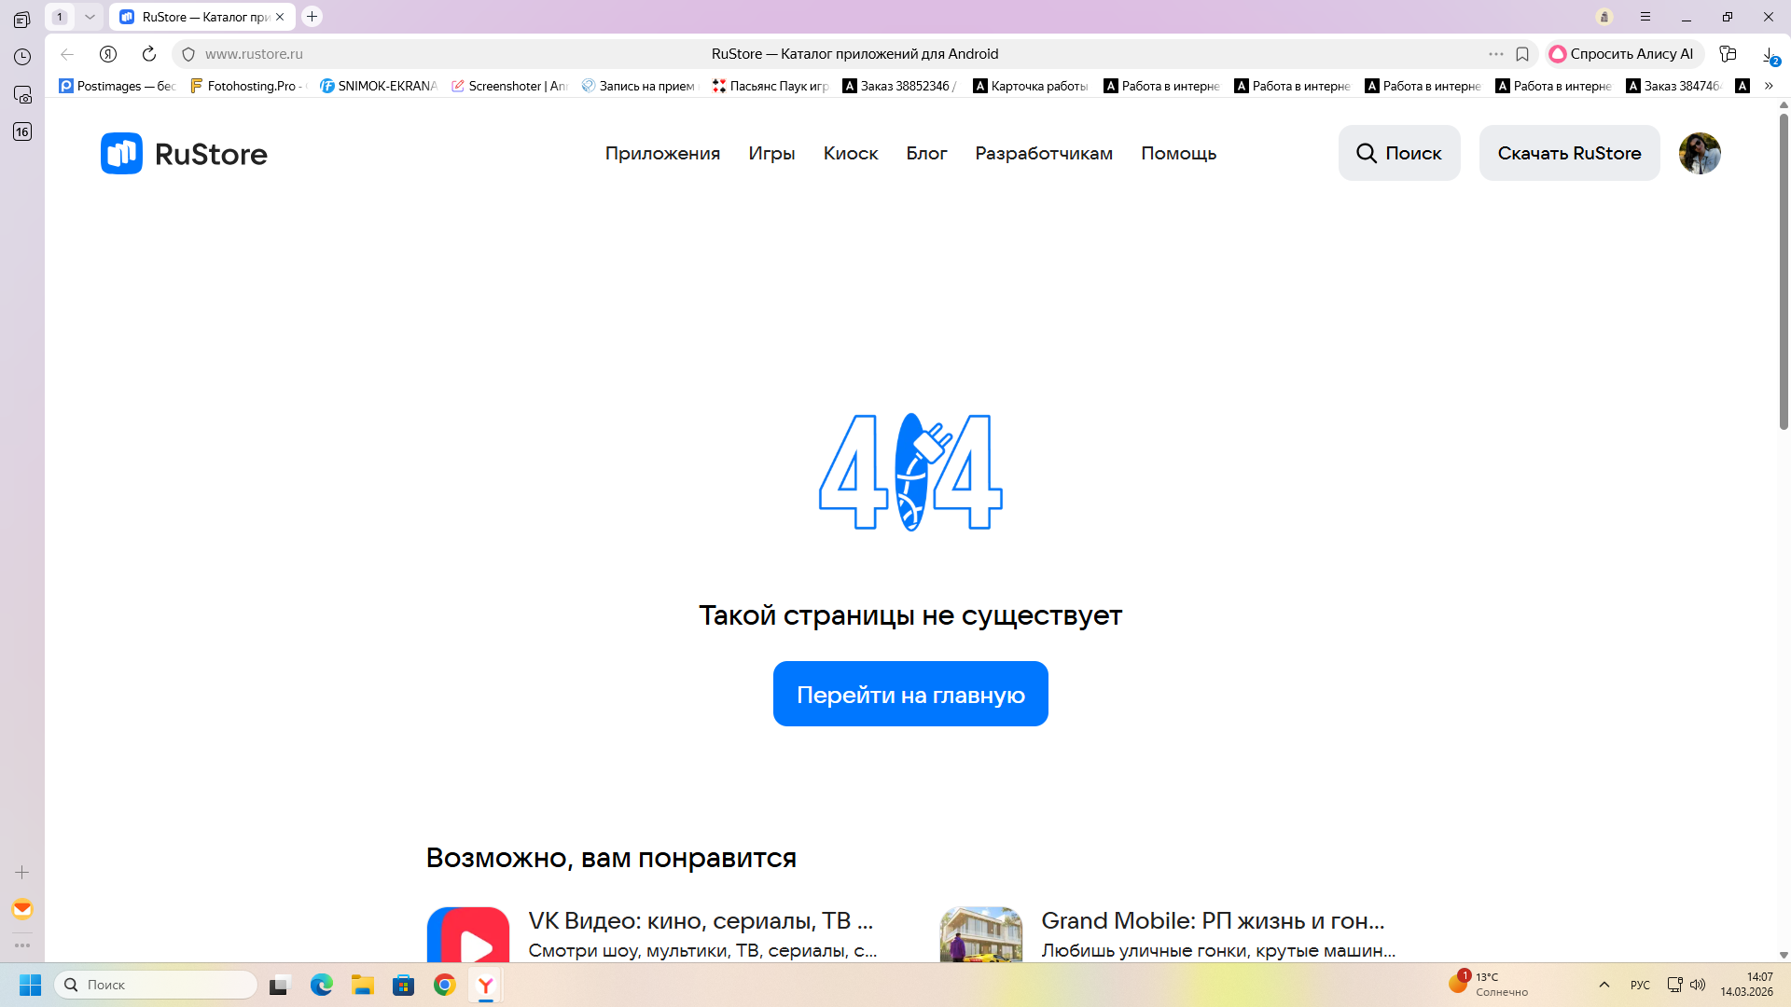1791x1007 pixels.
Task: Open downloads arrow icon in toolbar
Action: (1769, 54)
